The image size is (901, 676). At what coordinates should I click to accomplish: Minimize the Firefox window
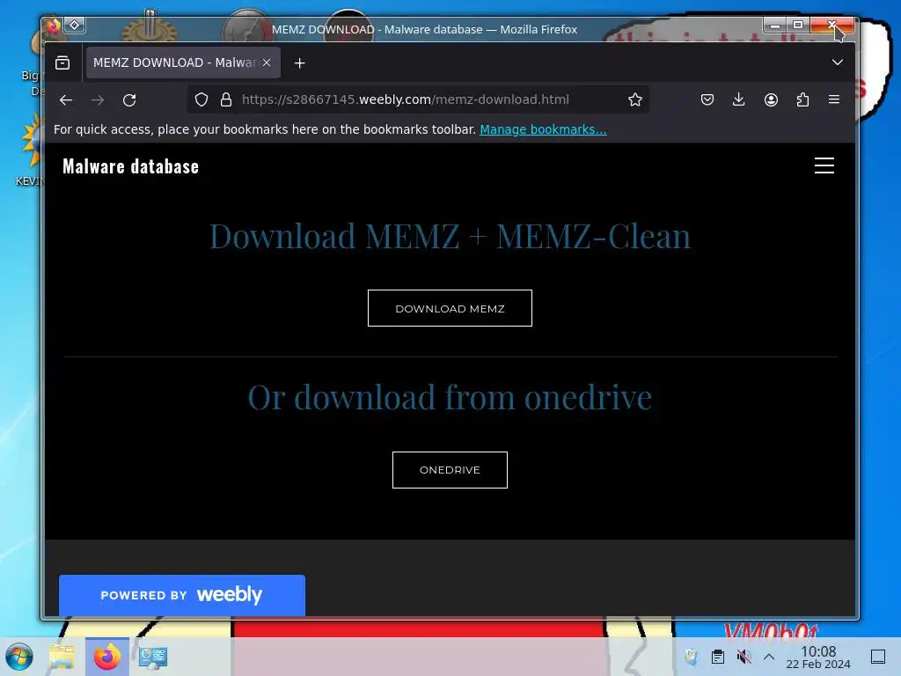click(x=775, y=26)
